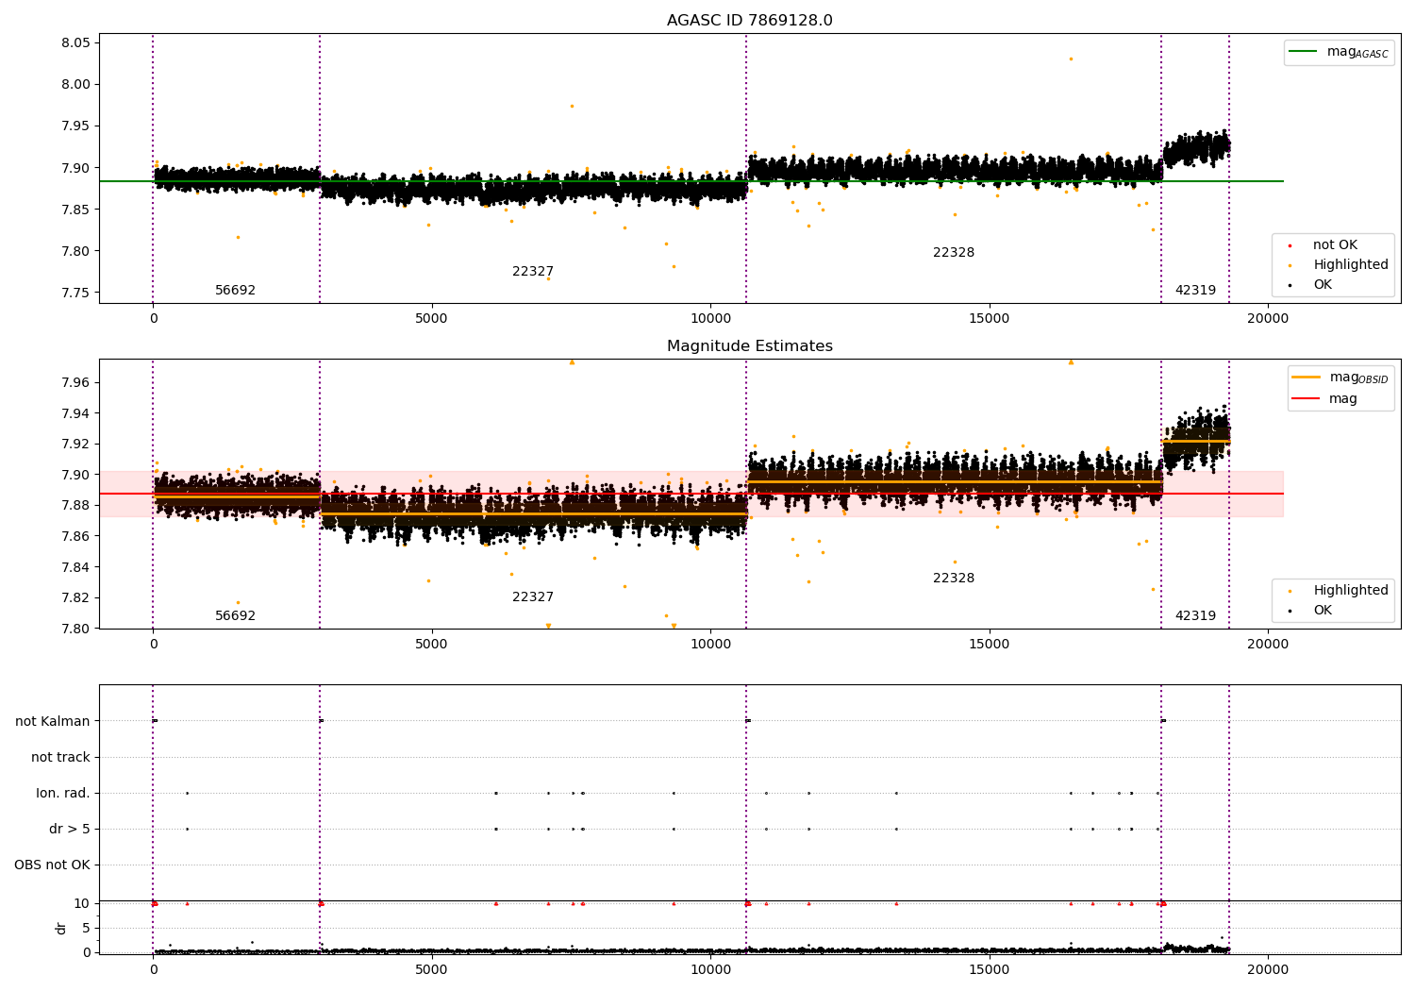Screen dimensions: 1415x991
Task: Click obsid label 22327 in top plot
Action: tap(533, 272)
